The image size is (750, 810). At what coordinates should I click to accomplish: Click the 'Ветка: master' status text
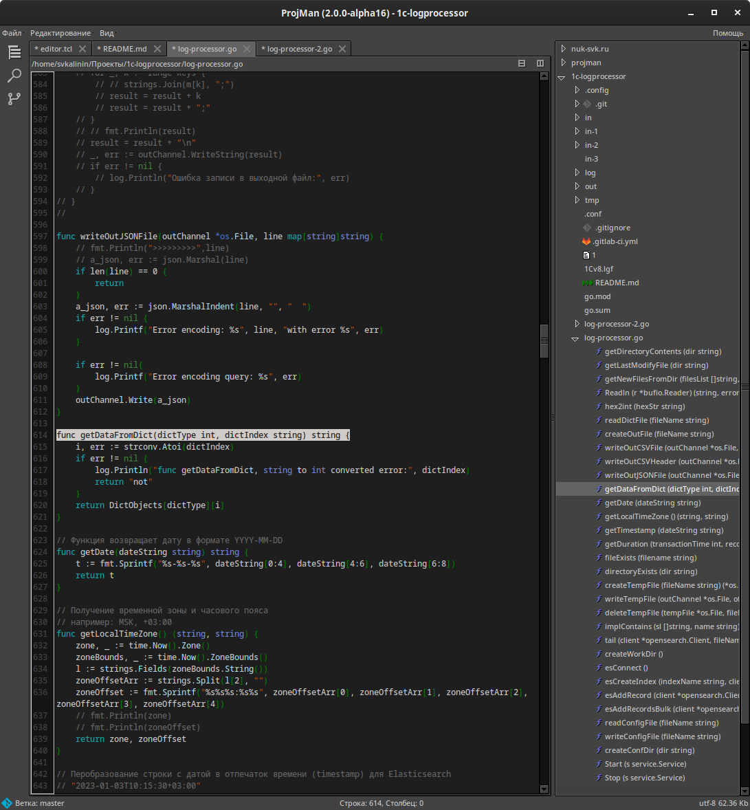tap(40, 803)
